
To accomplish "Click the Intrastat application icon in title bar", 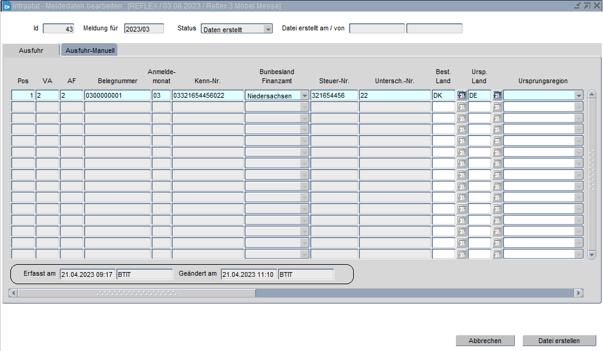I will point(7,5).
